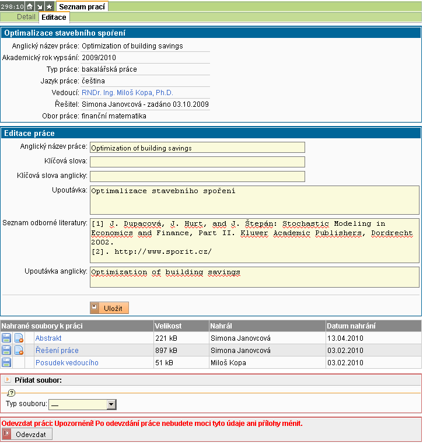Click the home icon in top bar
This screenshot has width=423, height=444.
(x=30, y=6)
